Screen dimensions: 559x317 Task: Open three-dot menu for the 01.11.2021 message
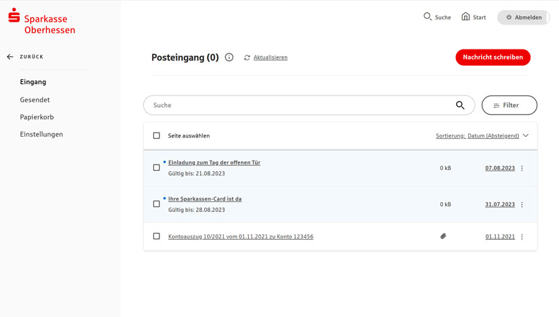tap(522, 237)
